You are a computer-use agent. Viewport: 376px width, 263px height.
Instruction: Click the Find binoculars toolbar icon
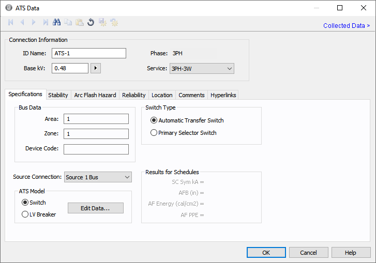57,22
